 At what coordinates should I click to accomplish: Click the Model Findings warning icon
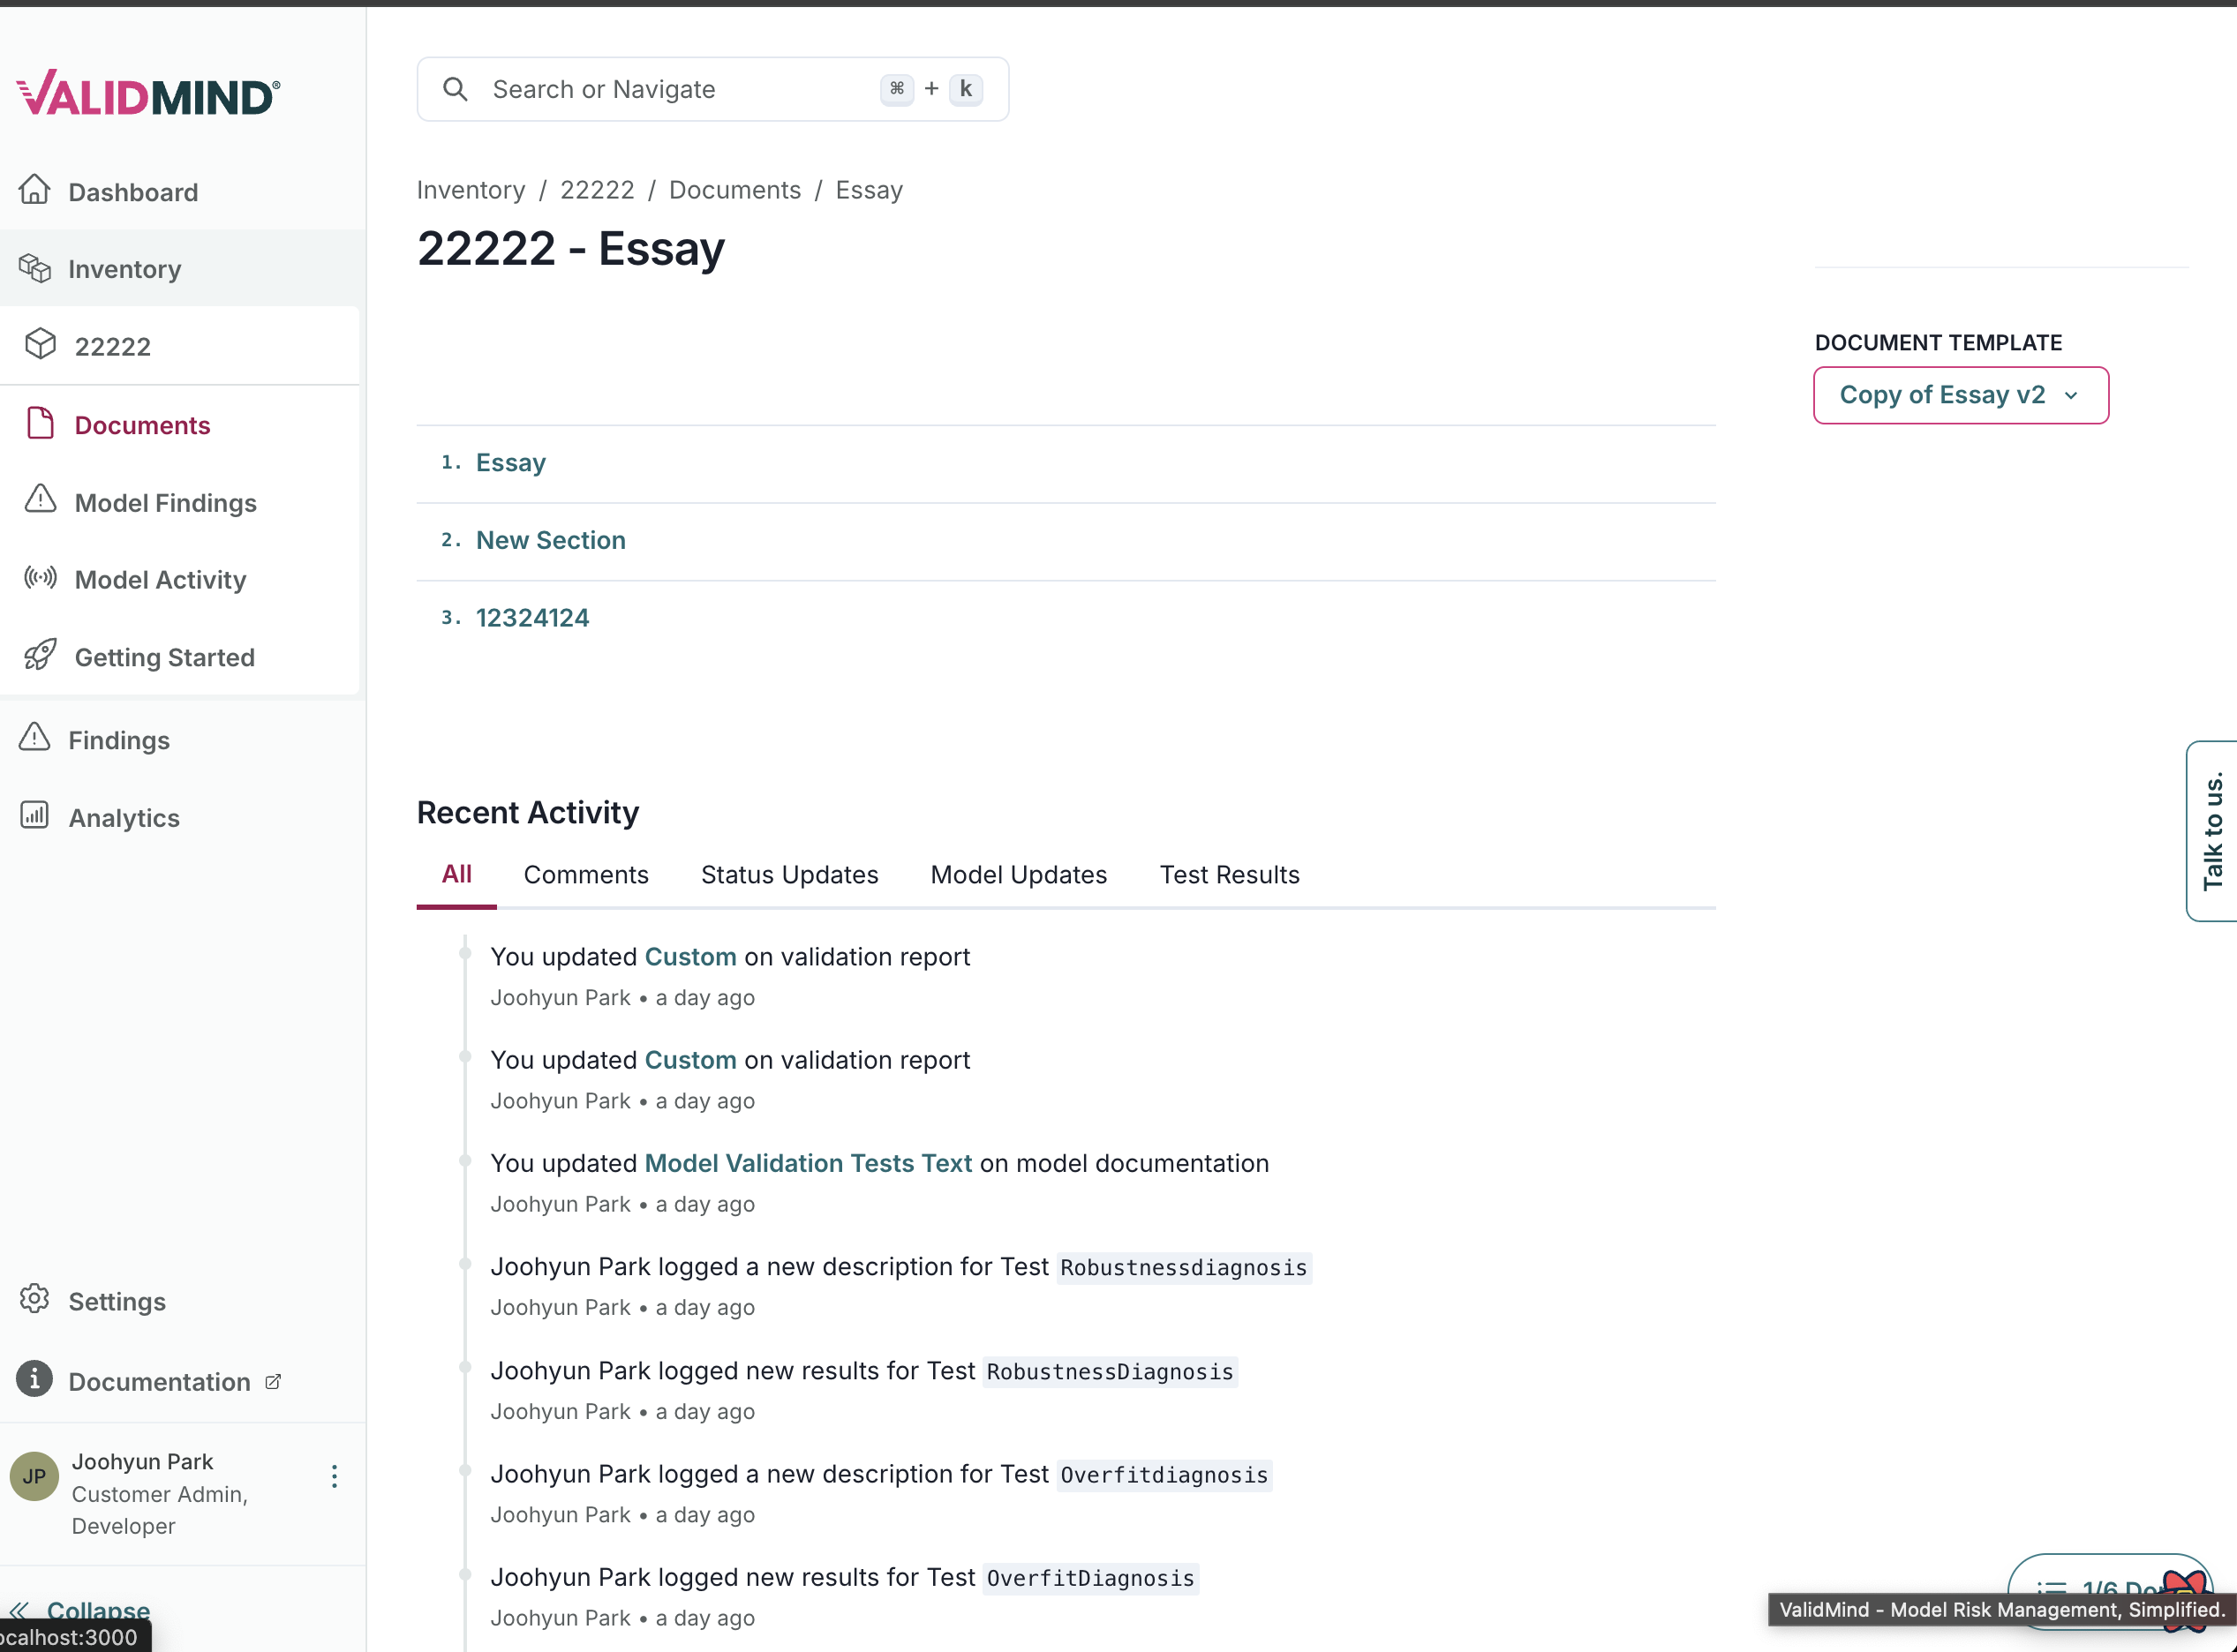[40, 501]
